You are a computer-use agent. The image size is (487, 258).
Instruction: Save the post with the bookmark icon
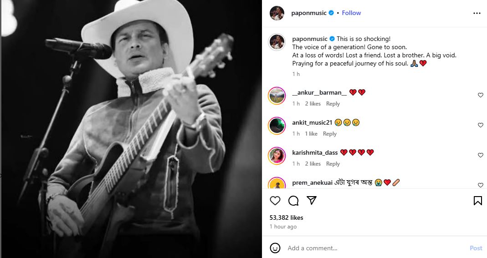coord(477,201)
